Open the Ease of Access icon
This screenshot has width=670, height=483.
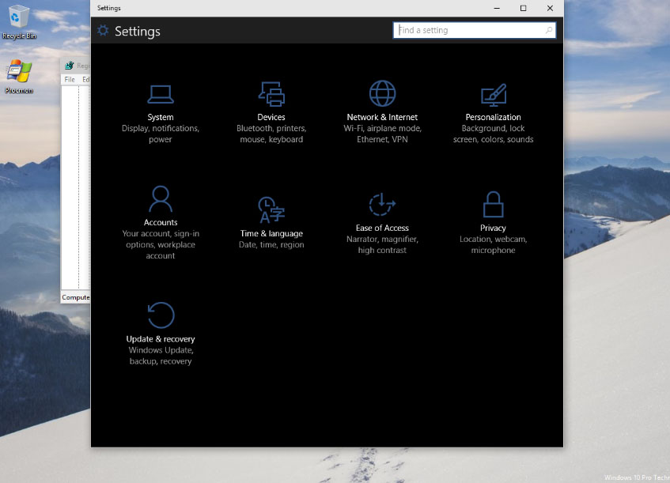pos(382,204)
